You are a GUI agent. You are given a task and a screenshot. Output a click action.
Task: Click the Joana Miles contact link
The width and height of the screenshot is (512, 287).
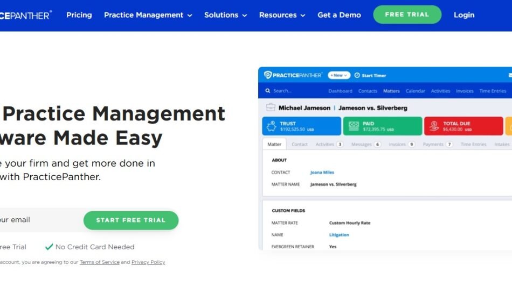(x=322, y=173)
